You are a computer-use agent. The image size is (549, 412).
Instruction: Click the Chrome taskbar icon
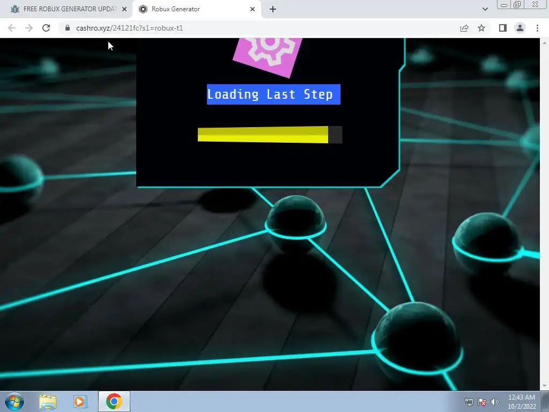pyautogui.click(x=114, y=402)
